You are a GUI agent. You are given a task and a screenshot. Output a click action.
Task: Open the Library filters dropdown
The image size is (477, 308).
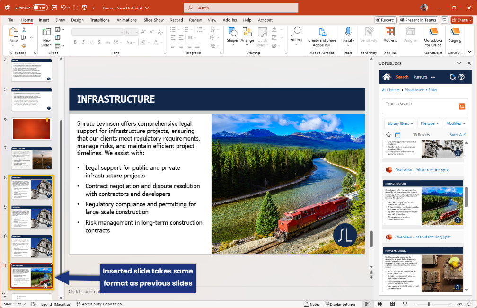400,123
